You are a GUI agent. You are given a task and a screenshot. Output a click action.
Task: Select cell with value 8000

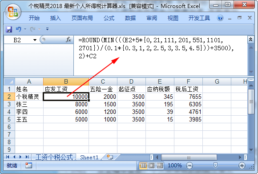[66, 104]
